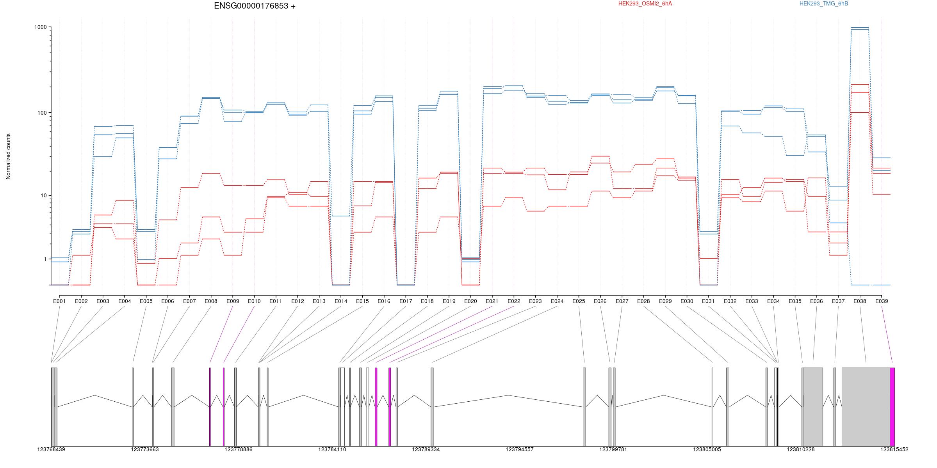937x468 pixels.
Task: Click the gray exon block for E036
Action: pyautogui.click(x=813, y=407)
